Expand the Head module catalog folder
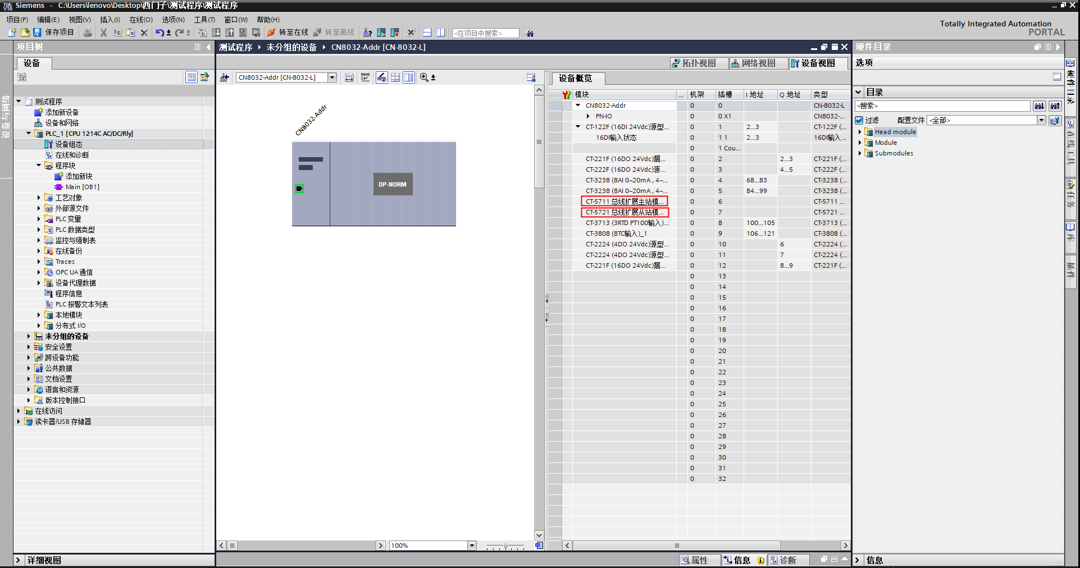1080x568 pixels. click(x=859, y=132)
